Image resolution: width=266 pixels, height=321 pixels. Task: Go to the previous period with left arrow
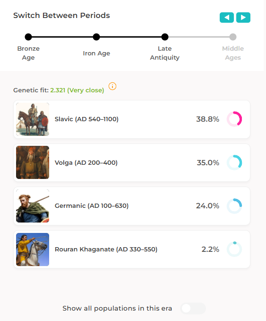click(227, 18)
